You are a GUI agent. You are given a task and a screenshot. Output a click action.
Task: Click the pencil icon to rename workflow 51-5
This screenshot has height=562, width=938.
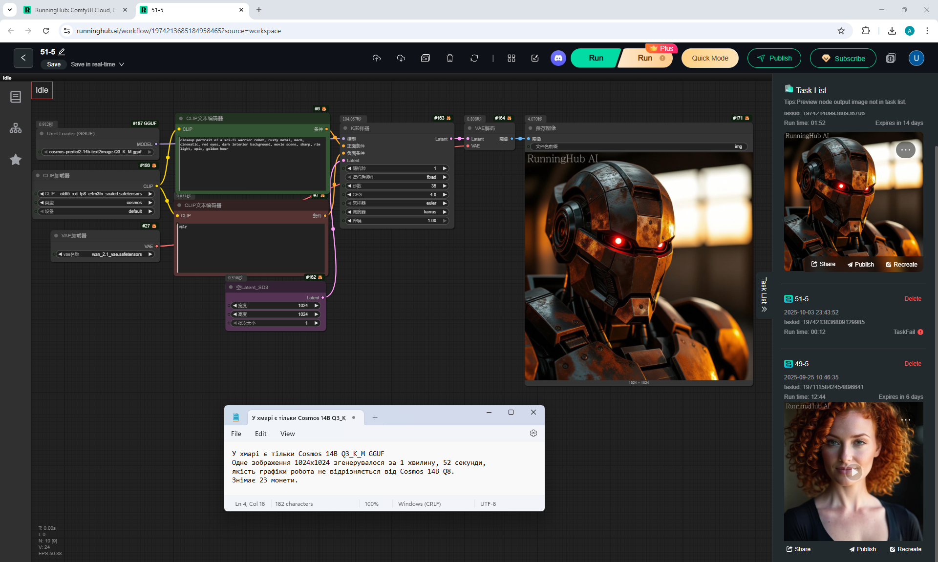(62, 52)
